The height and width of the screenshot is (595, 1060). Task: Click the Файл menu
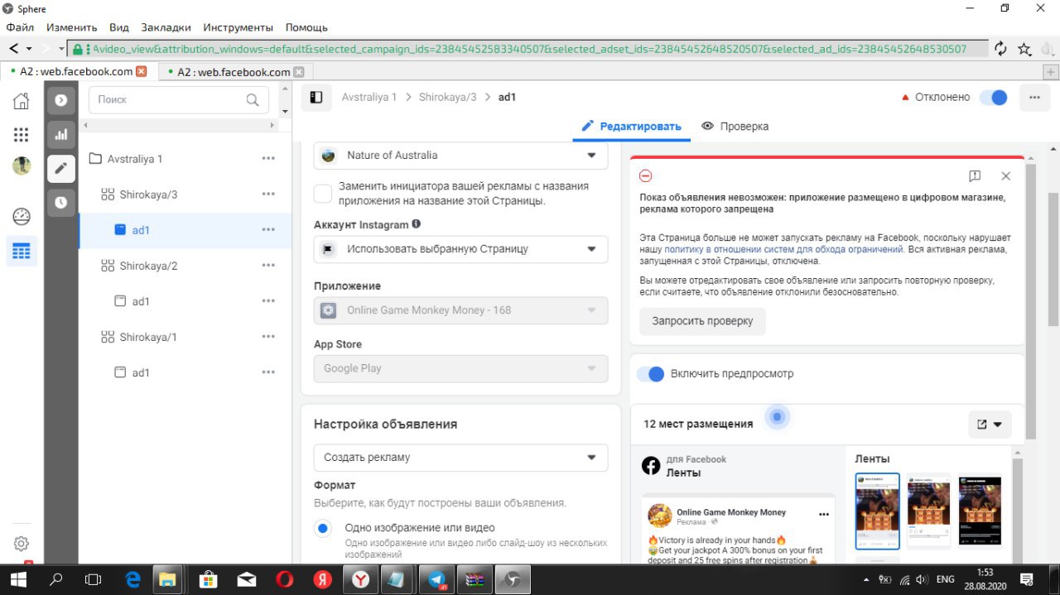[x=20, y=27]
